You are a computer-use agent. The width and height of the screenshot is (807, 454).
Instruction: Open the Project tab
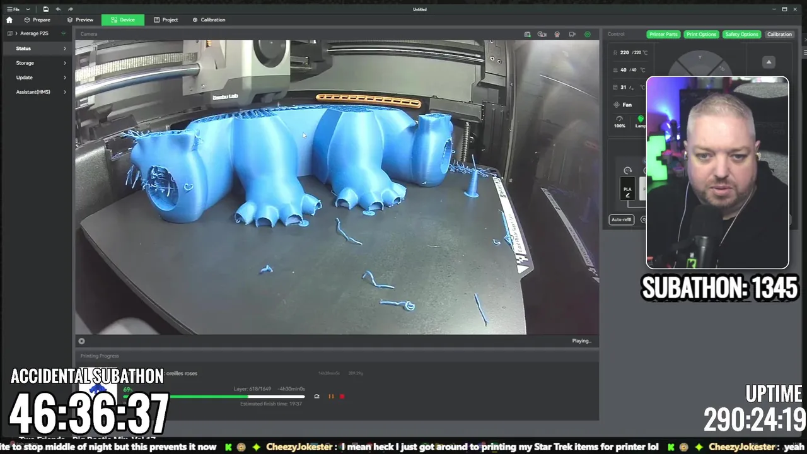click(166, 20)
